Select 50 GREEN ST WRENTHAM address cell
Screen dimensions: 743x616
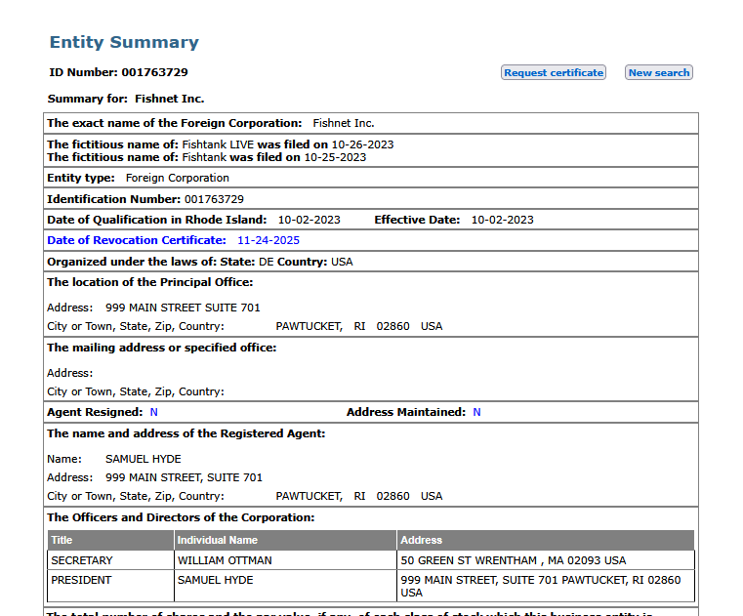pyautogui.click(x=546, y=560)
